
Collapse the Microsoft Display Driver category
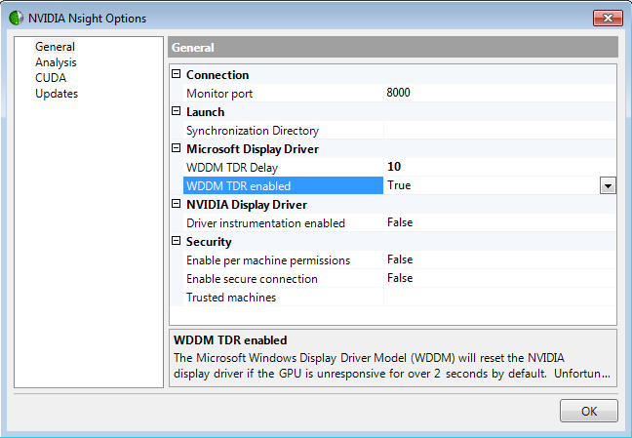177,148
